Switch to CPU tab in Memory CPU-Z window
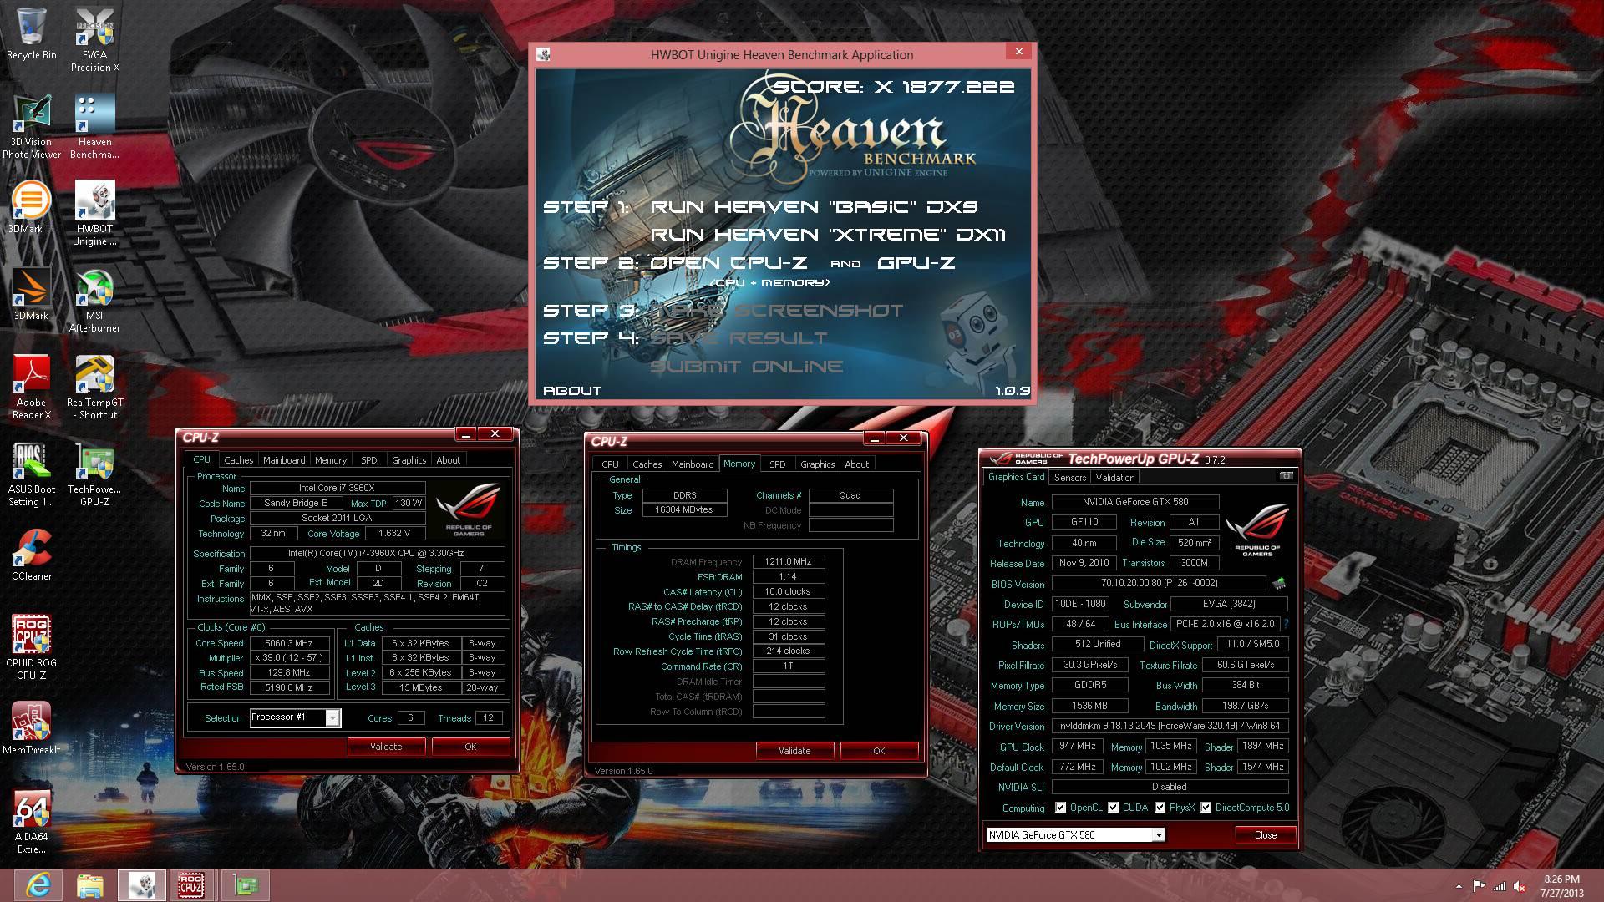1604x902 pixels. click(x=610, y=464)
